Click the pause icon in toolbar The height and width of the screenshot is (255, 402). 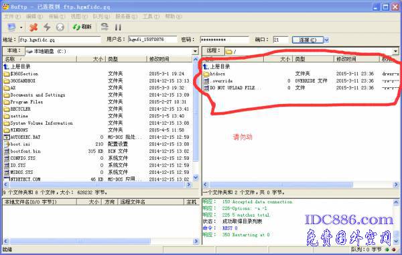(x=118, y=27)
